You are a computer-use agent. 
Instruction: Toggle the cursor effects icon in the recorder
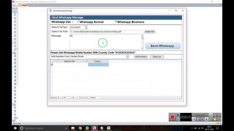(206, 119)
